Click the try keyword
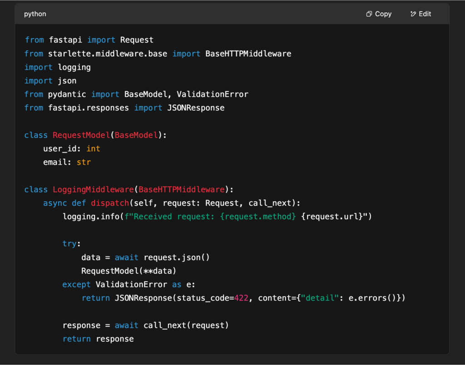The width and height of the screenshot is (465, 365). 69,244
